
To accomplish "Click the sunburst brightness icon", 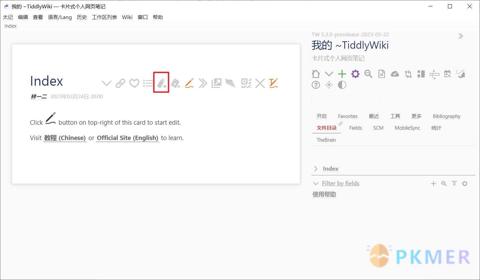I will click(x=329, y=85).
